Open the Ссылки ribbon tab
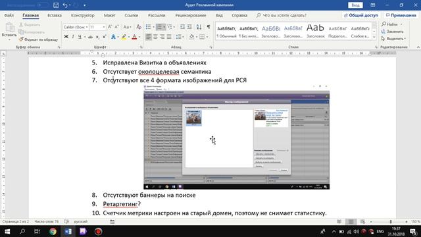The width and height of the screenshot is (421, 237). click(x=132, y=15)
